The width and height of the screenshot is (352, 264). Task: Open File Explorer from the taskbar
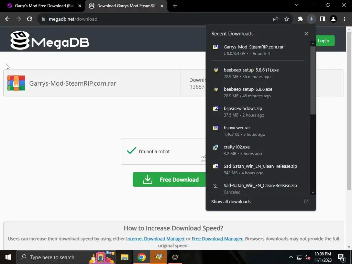124,257
